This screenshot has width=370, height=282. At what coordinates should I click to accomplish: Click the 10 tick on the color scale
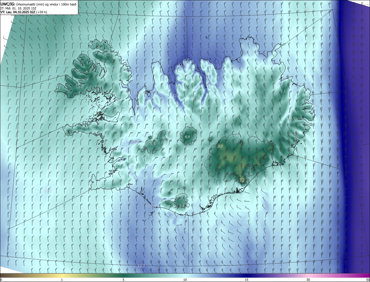(x=185, y=280)
